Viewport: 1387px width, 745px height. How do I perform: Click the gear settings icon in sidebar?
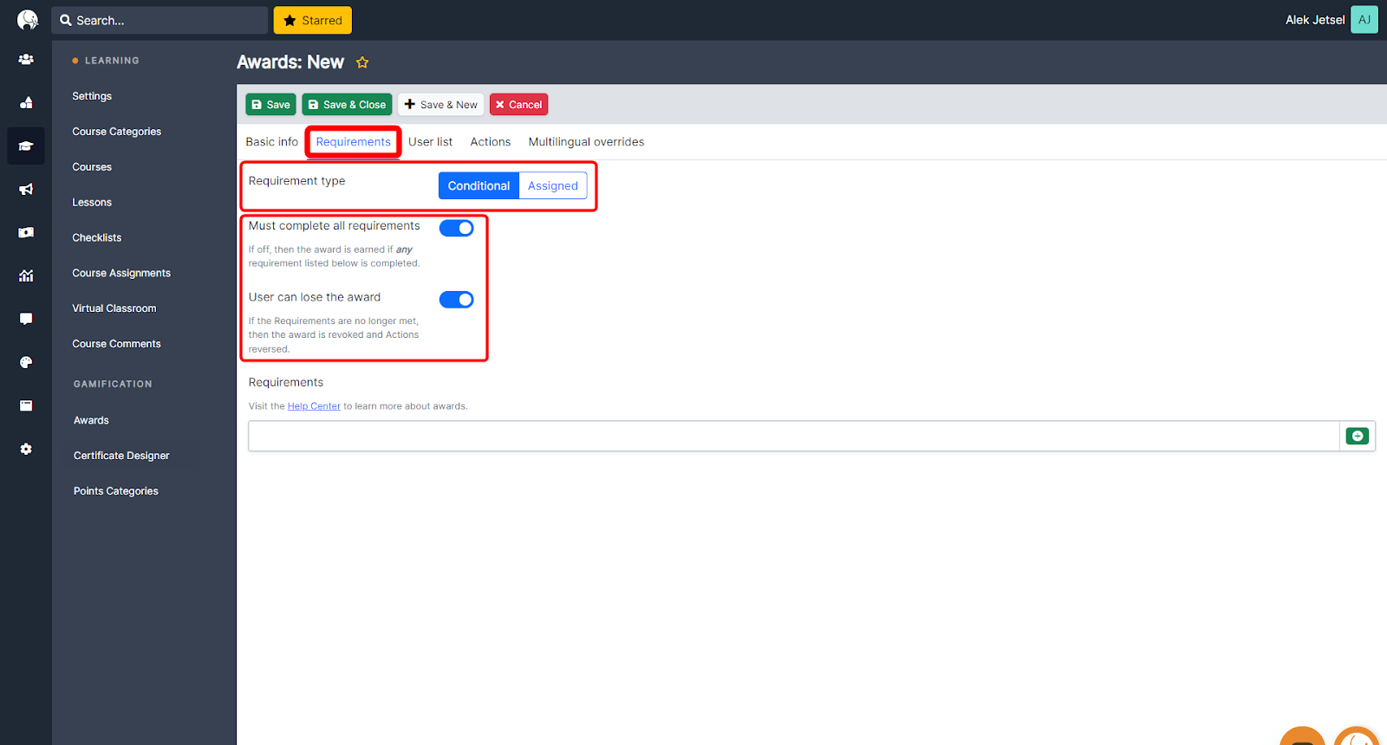[26, 449]
